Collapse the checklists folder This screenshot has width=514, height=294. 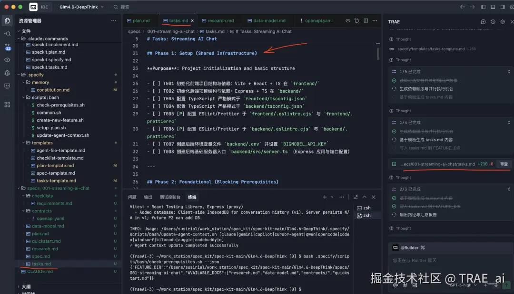24,196
